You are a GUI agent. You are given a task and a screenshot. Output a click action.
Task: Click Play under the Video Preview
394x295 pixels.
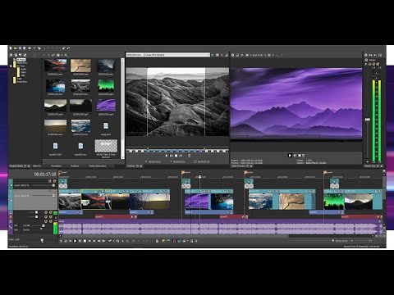(x=290, y=155)
